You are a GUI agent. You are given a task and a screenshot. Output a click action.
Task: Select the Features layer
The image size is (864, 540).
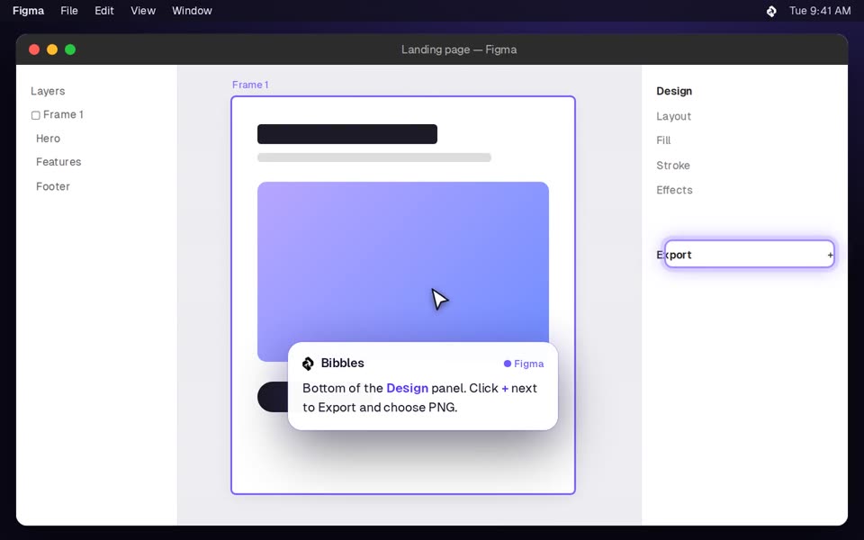(x=58, y=162)
